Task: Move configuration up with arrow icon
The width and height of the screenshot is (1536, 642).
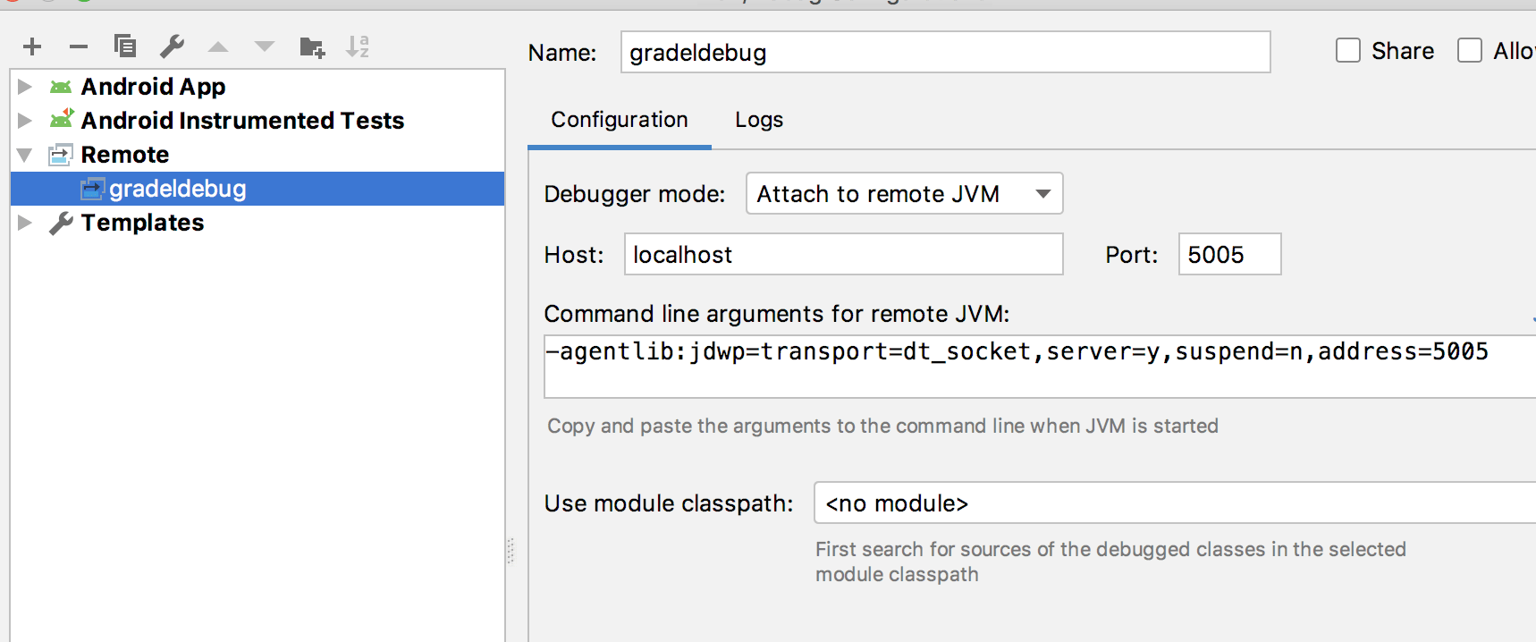Action: tap(218, 46)
